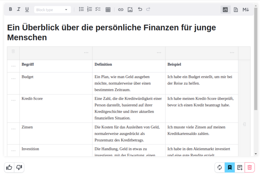This screenshot has width=260, height=175.
Task: Open row options for the Budget row
Action: 13,79
